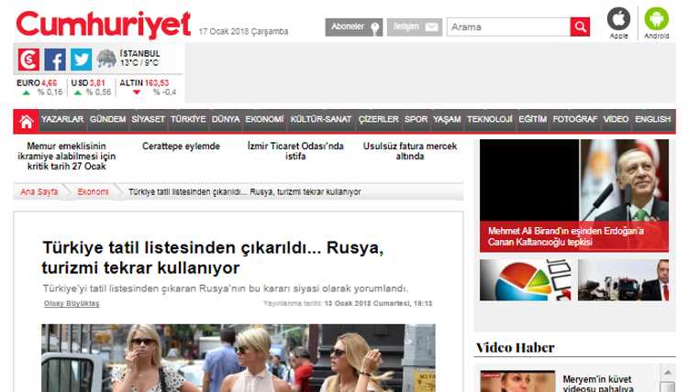Open the YAZARLAR menu section
Viewport: 688px width, 392px height.
62,120
